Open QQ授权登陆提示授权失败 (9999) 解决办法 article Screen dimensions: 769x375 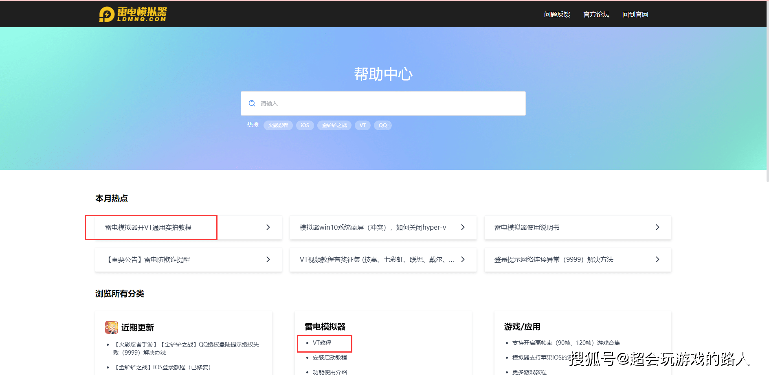click(186, 349)
